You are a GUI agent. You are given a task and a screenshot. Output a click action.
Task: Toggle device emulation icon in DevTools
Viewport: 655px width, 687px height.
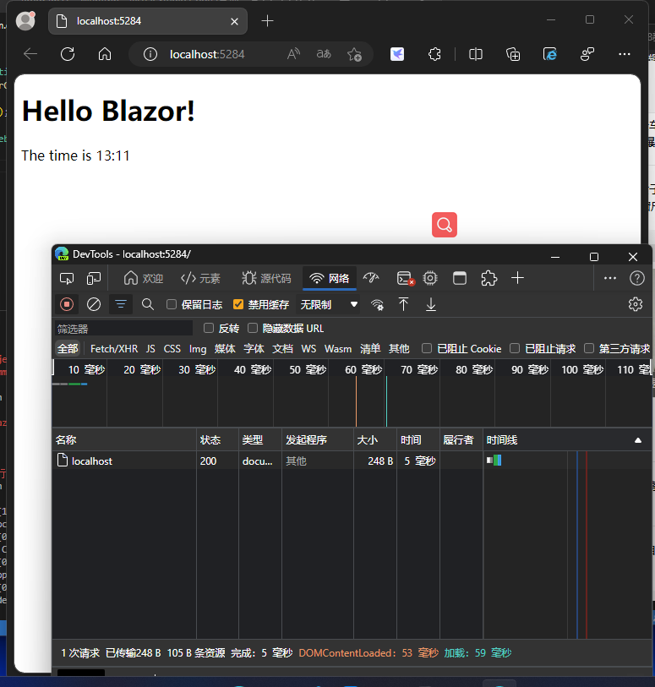tap(94, 278)
